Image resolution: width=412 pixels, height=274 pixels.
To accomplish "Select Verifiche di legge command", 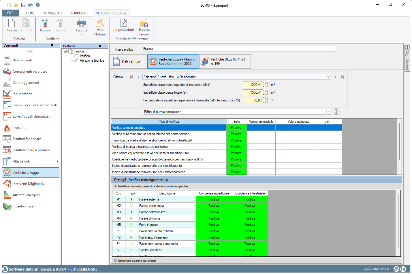I will point(31,173).
